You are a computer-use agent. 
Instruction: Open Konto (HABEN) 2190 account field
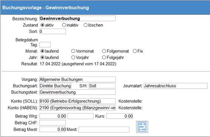tap(77, 108)
